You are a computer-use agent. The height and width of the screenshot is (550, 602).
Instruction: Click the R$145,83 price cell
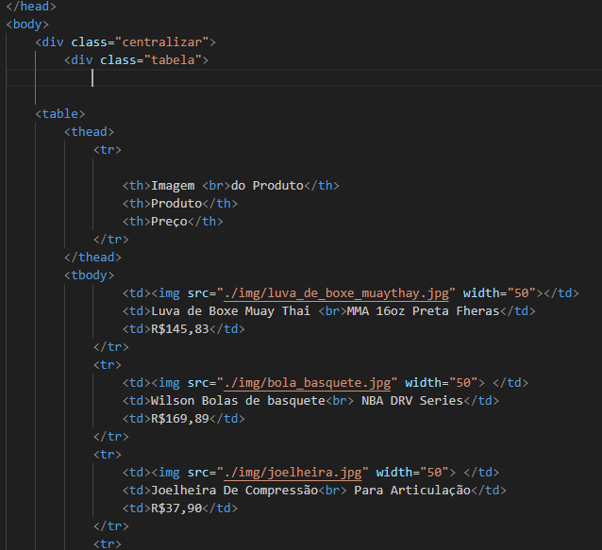pos(179,329)
